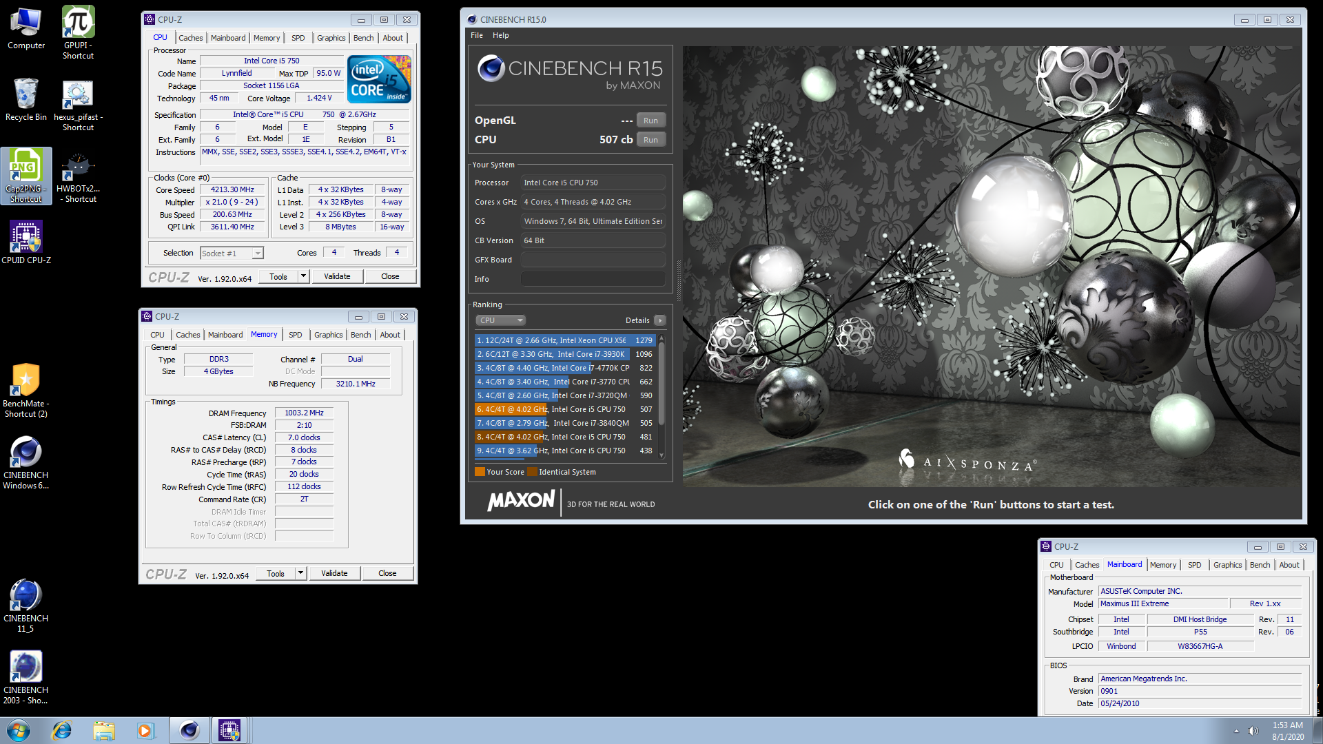
Task: Click the DRAM Frequency value 1003.2 MHz
Action: click(304, 413)
